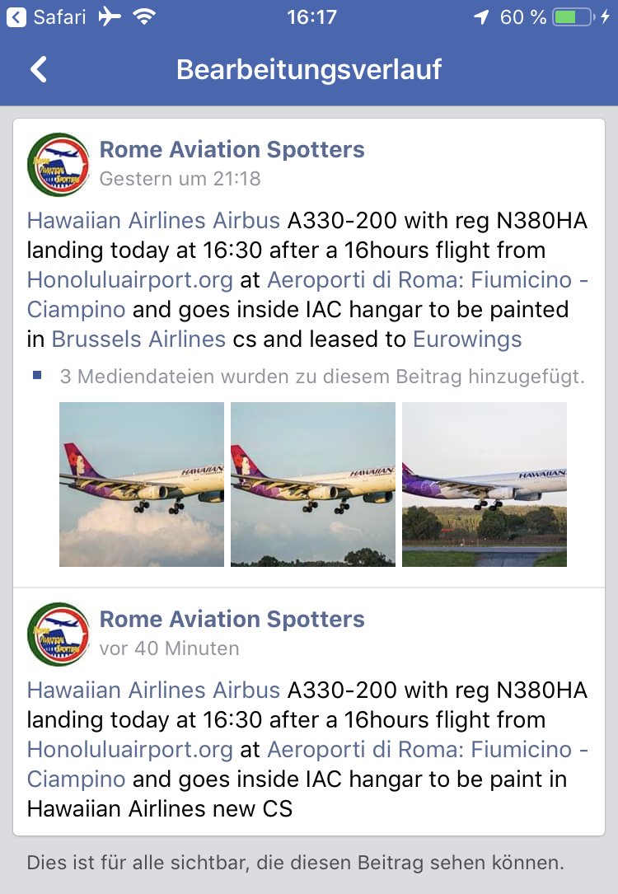Open Rome Aviation Spotters avatar in second post
This screenshot has width=618, height=894.
click(59, 634)
